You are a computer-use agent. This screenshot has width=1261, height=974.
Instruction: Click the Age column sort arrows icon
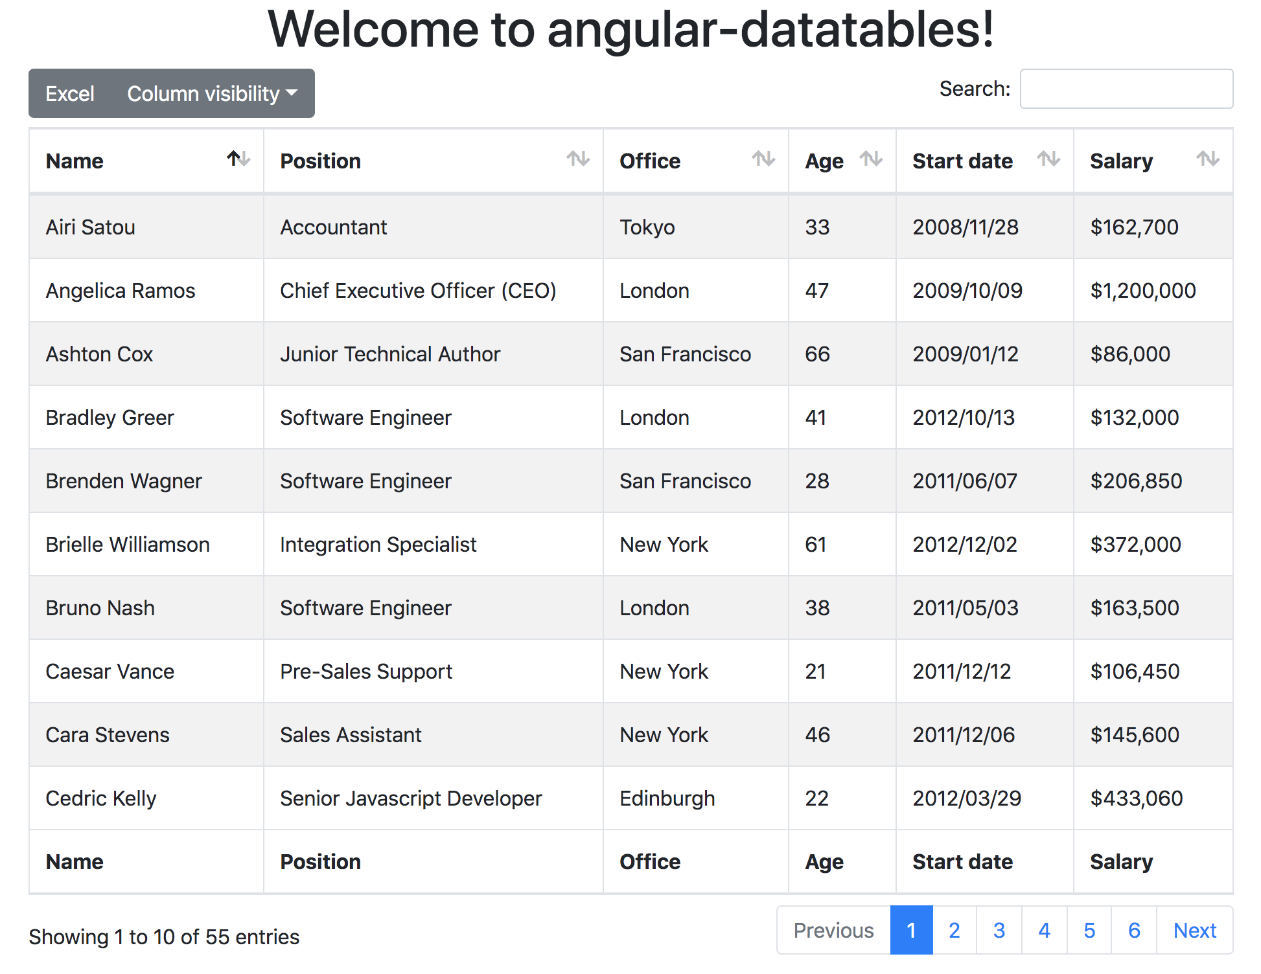[x=871, y=159]
